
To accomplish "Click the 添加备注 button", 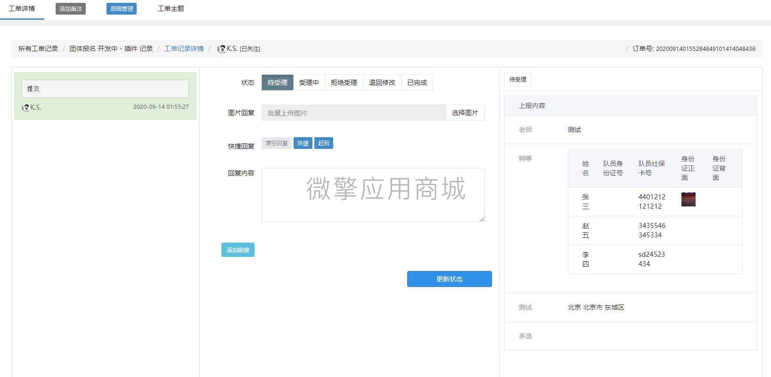I will point(71,8).
